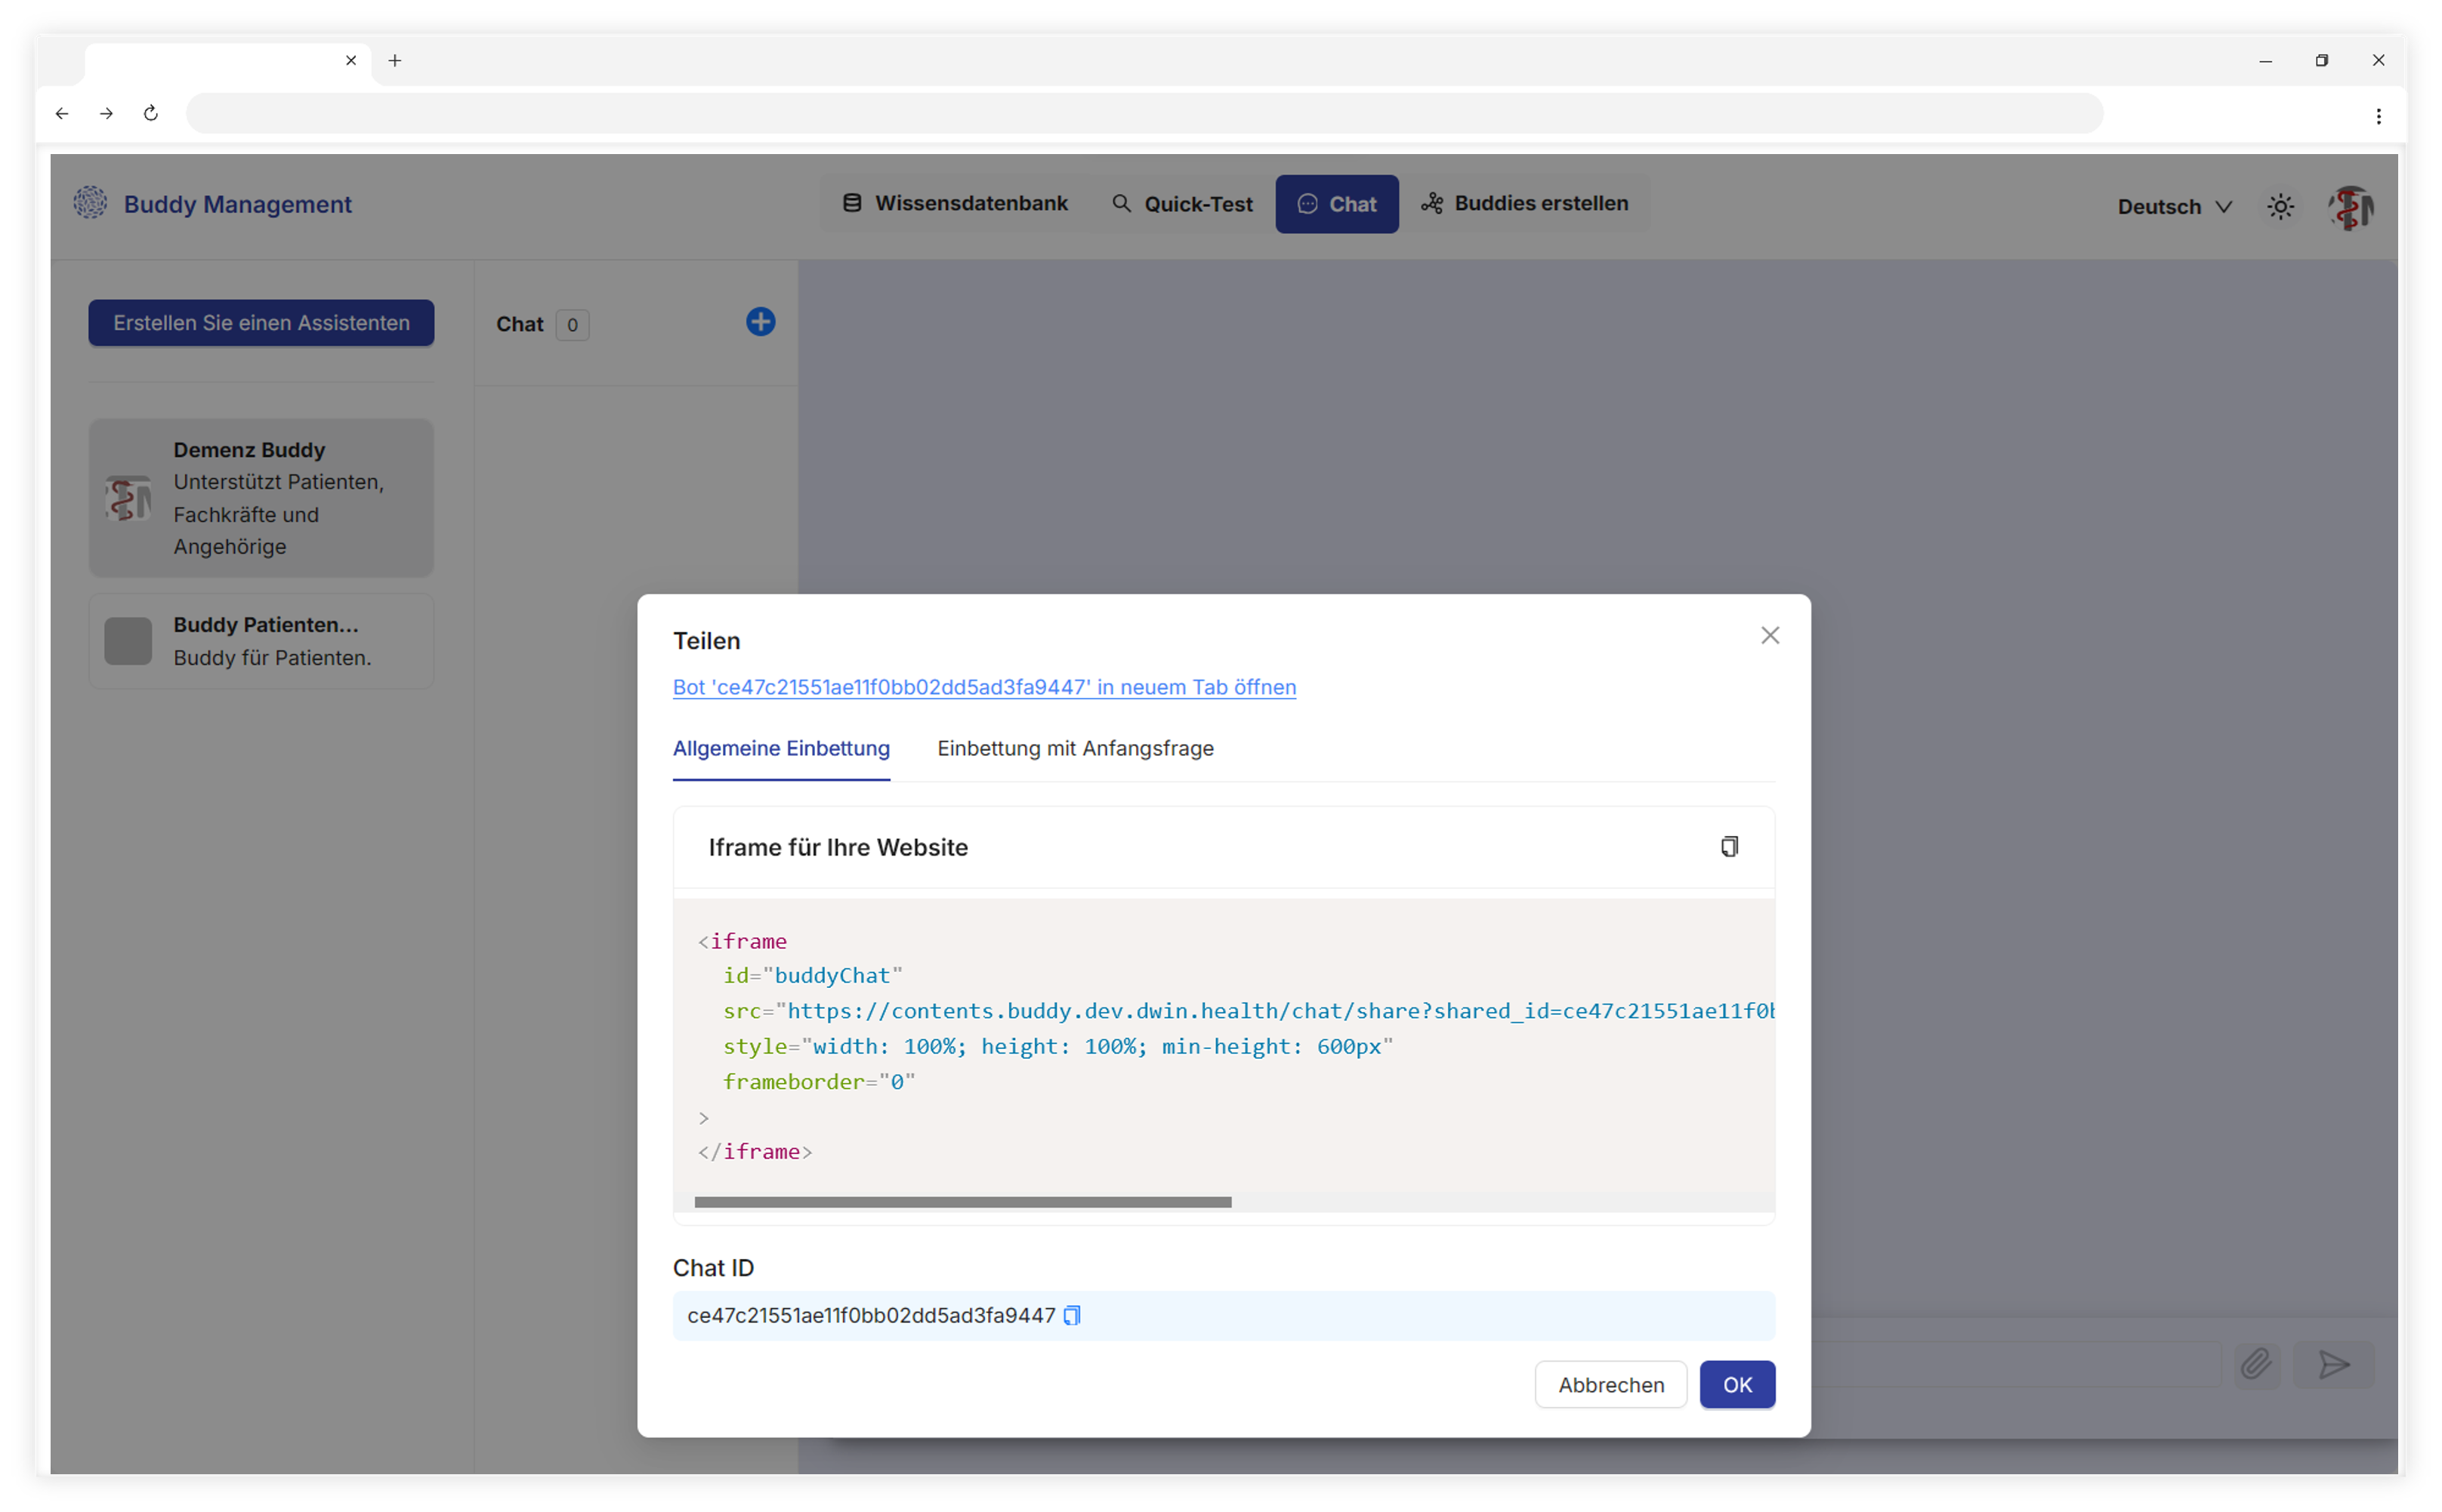
Task: Add a new chat with the plus icon
Action: 760,322
